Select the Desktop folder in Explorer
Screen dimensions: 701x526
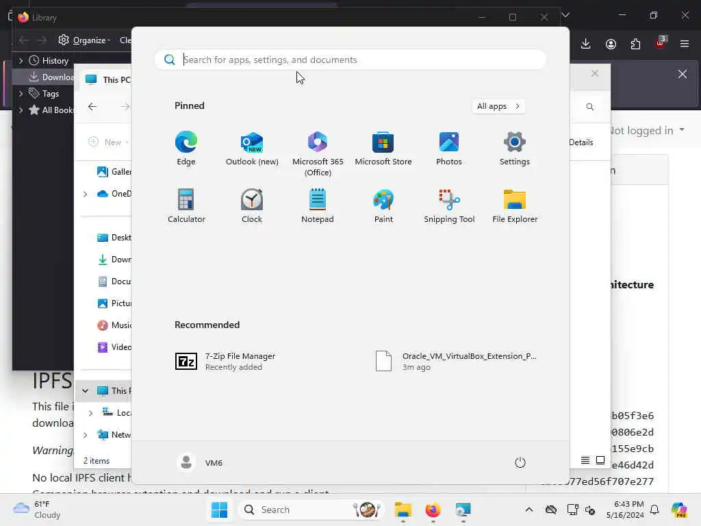114,238
